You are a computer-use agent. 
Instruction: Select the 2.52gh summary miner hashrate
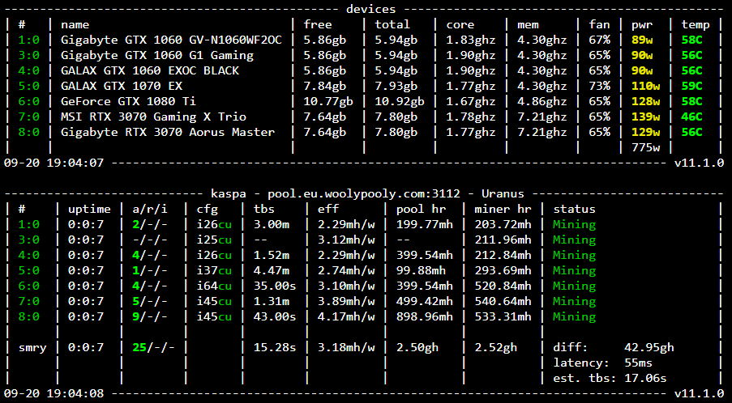coord(496,347)
